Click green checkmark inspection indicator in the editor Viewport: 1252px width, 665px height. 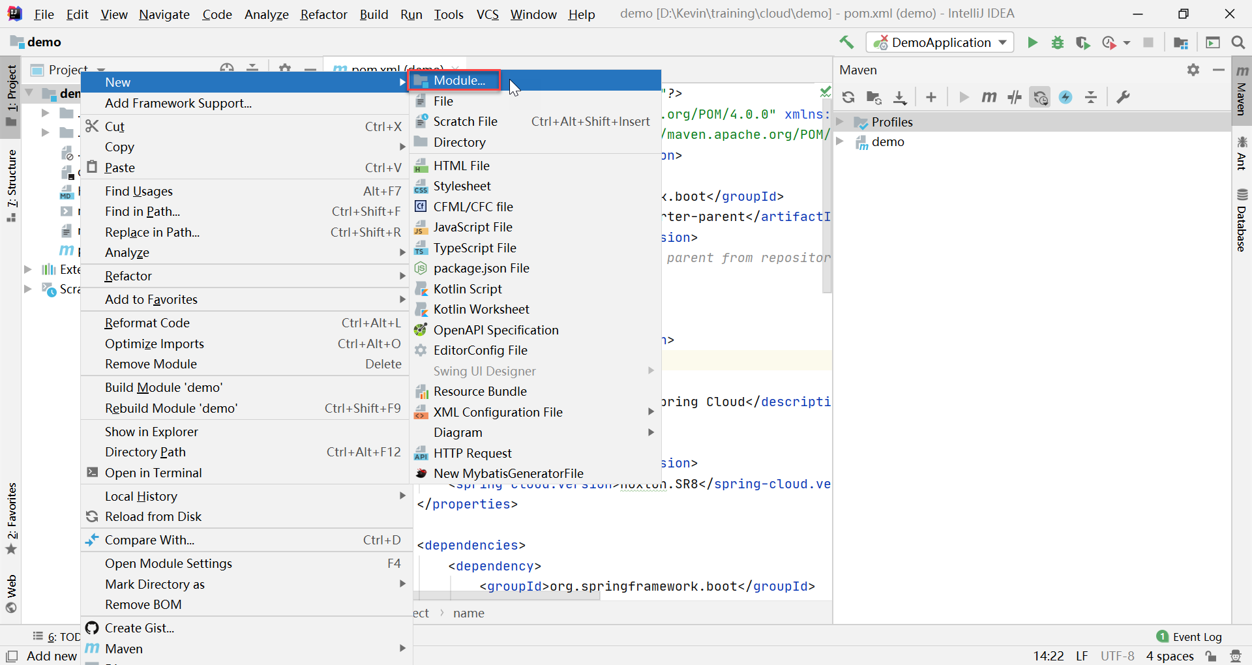tap(825, 91)
